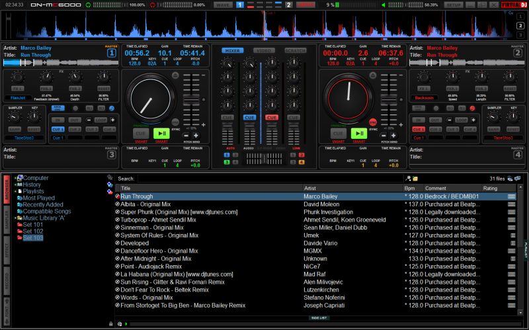Click the eject icon above deck 1 jog wheel
This screenshot has height=330, width=529.
pos(175,76)
